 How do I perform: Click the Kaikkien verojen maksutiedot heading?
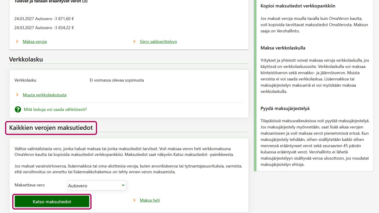[51, 128]
